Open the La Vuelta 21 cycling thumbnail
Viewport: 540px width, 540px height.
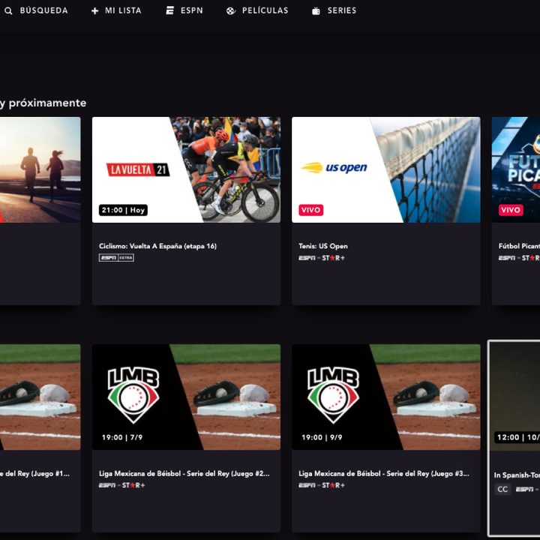click(186, 169)
